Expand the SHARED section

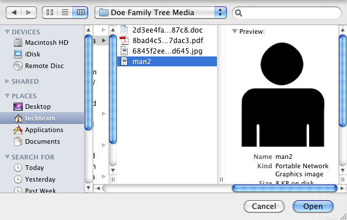pyautogui.click(x=8, y=81)
